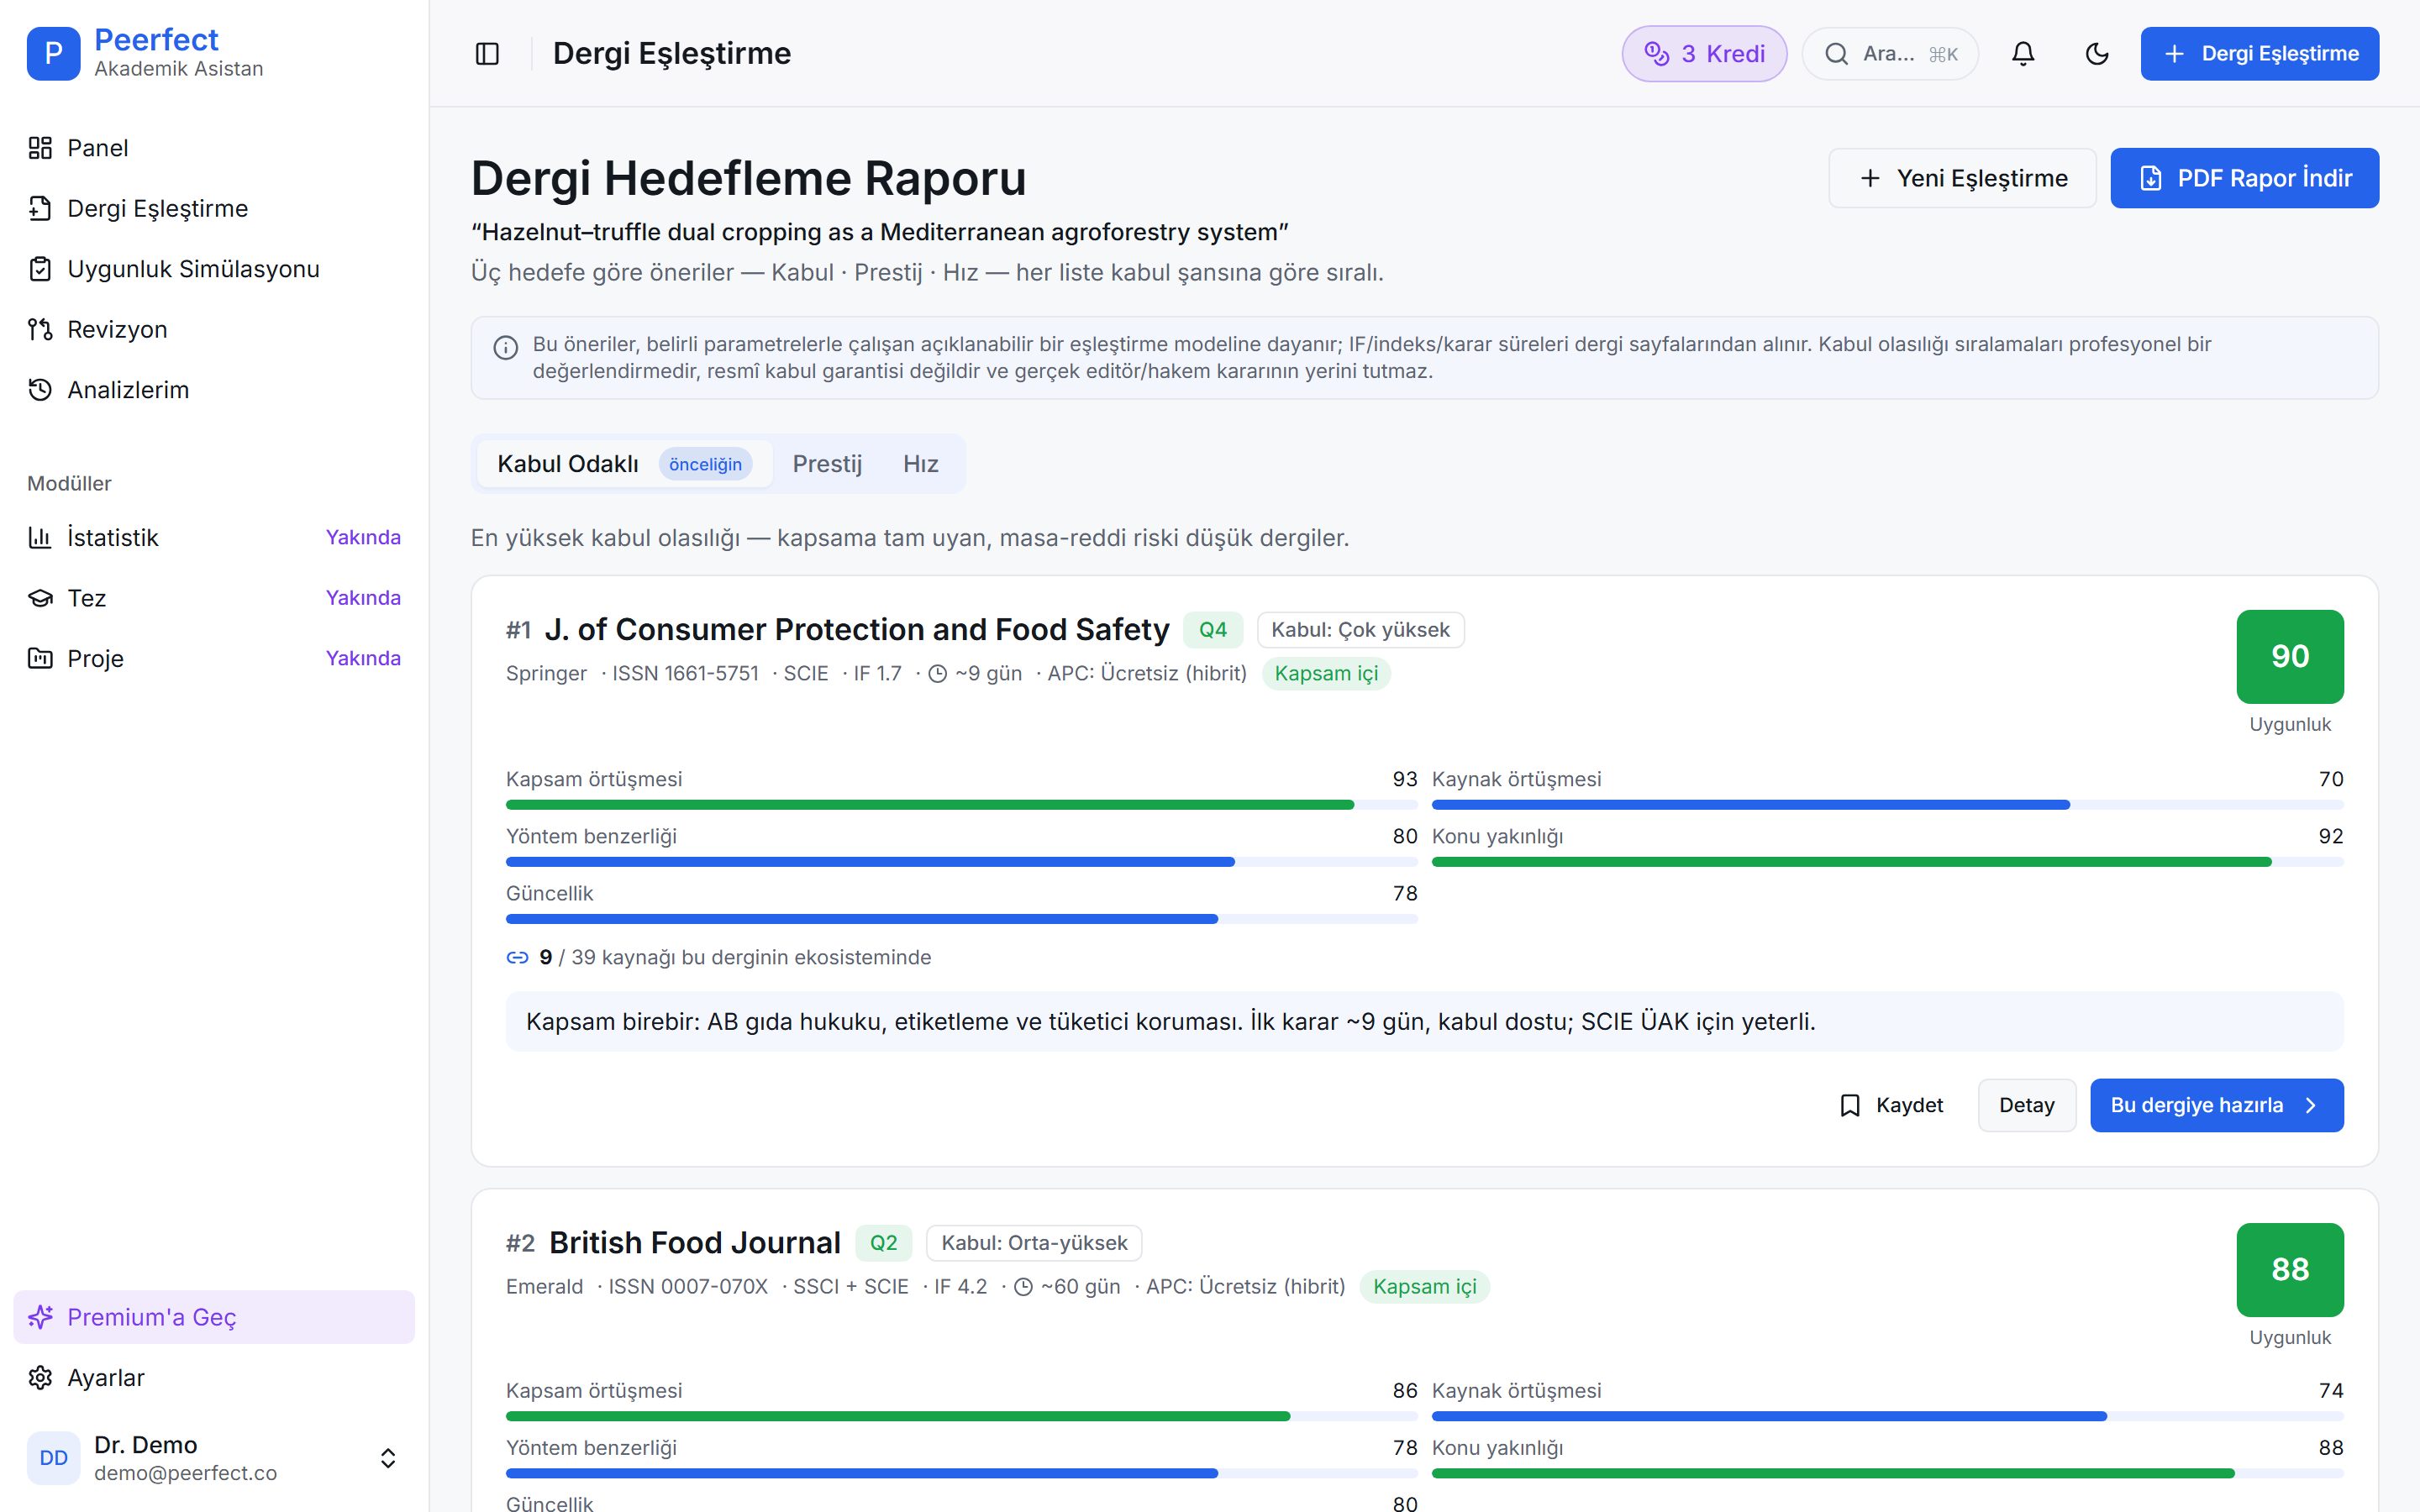Click the 3 Kredi credits badge

point(1704,54)
